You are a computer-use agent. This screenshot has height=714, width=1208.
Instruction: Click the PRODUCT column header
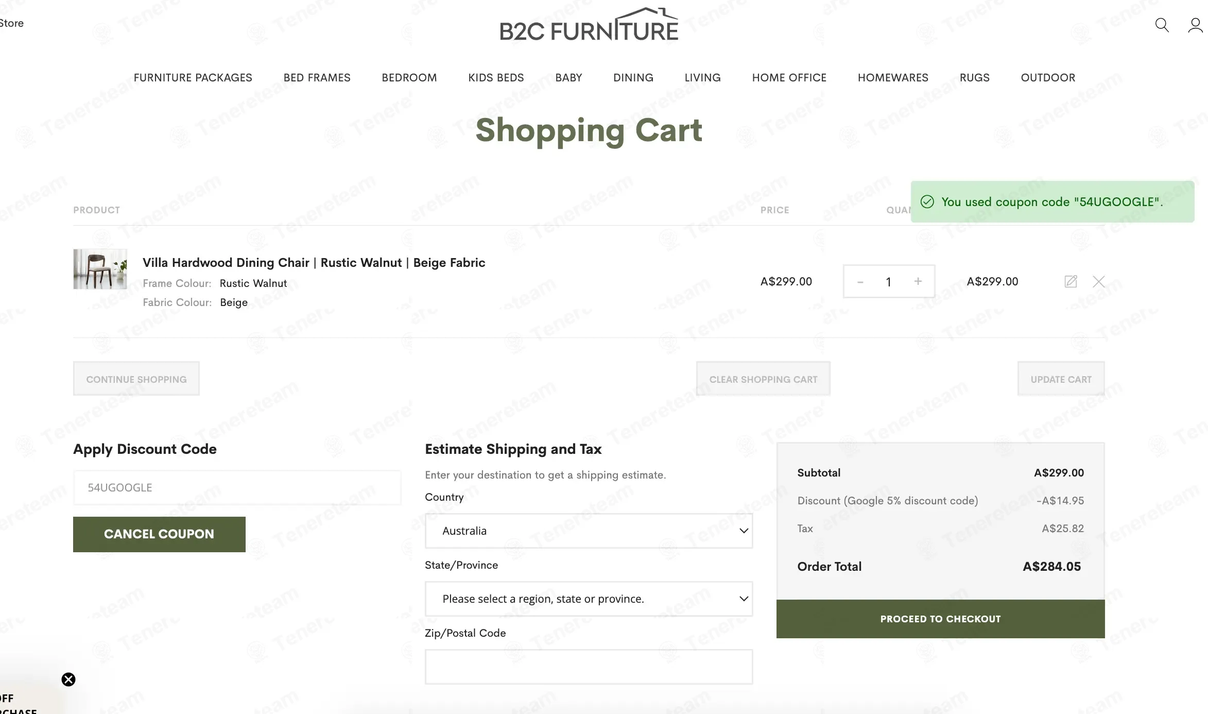tap(97, 210)
